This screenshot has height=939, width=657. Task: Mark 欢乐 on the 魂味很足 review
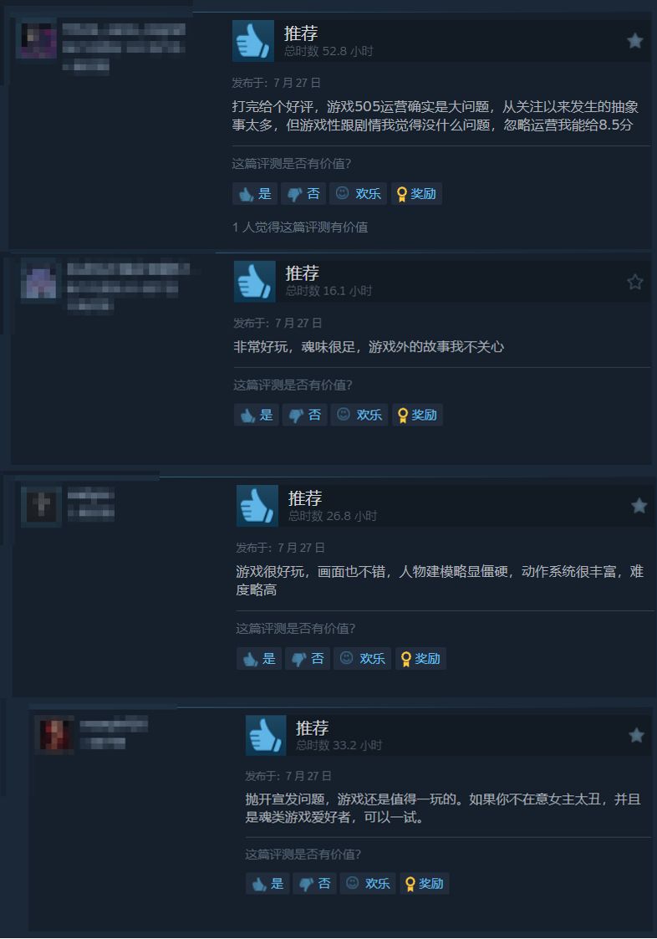tap(359, 415)
